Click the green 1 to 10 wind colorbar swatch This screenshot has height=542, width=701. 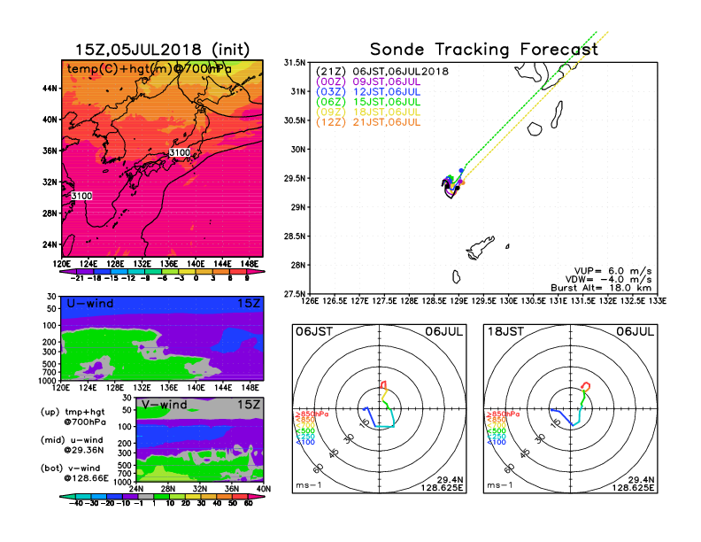(161, 496)
